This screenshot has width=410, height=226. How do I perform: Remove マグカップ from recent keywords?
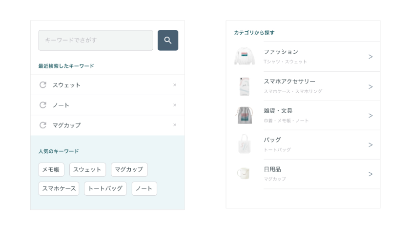pyautogui.click(x=175, y=125)
